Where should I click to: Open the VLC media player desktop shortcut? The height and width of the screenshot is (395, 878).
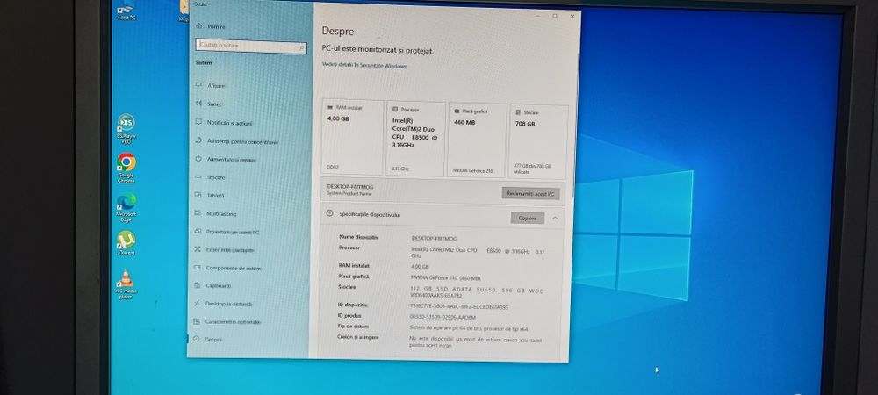point(126,284)
